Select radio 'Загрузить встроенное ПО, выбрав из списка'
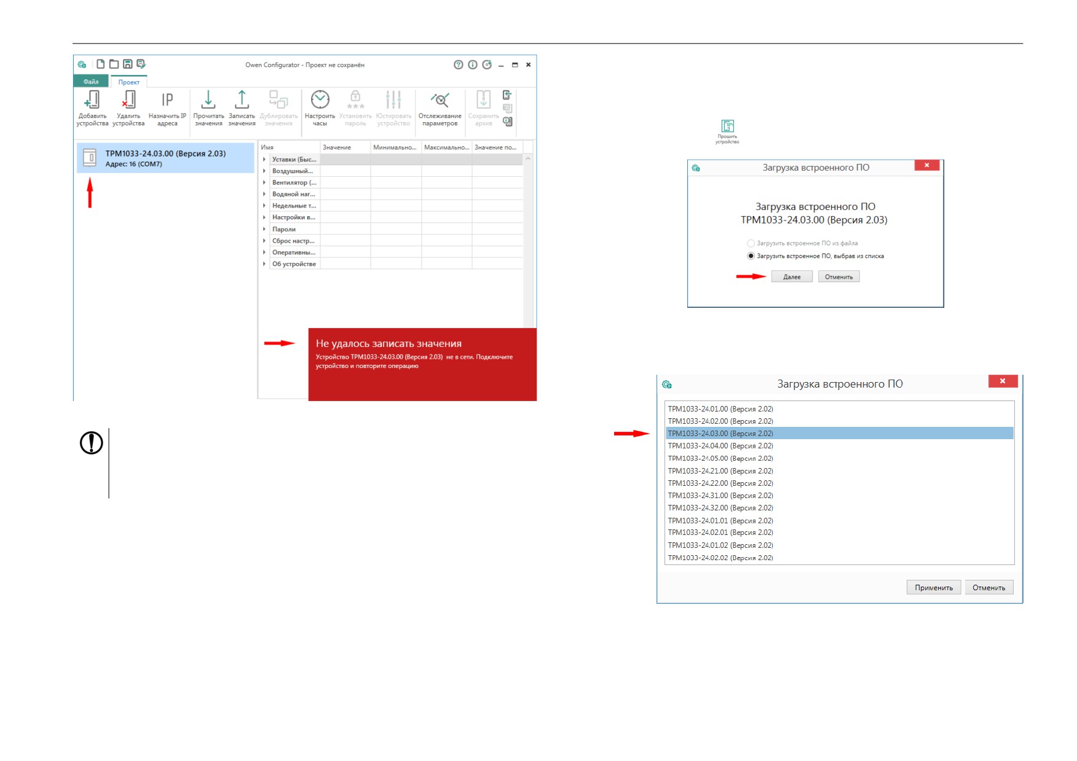The width and height of the screenshot is (1077, 761). pos(751,256)
